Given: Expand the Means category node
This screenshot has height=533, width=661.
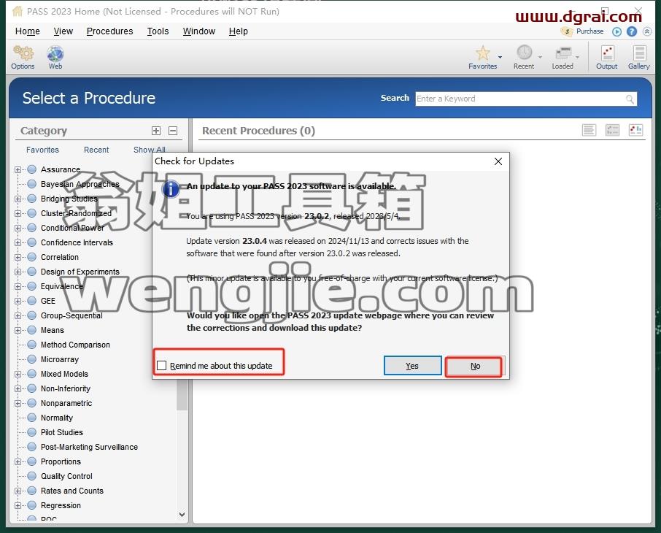Looking at the screenshot, I should (18, 331).
